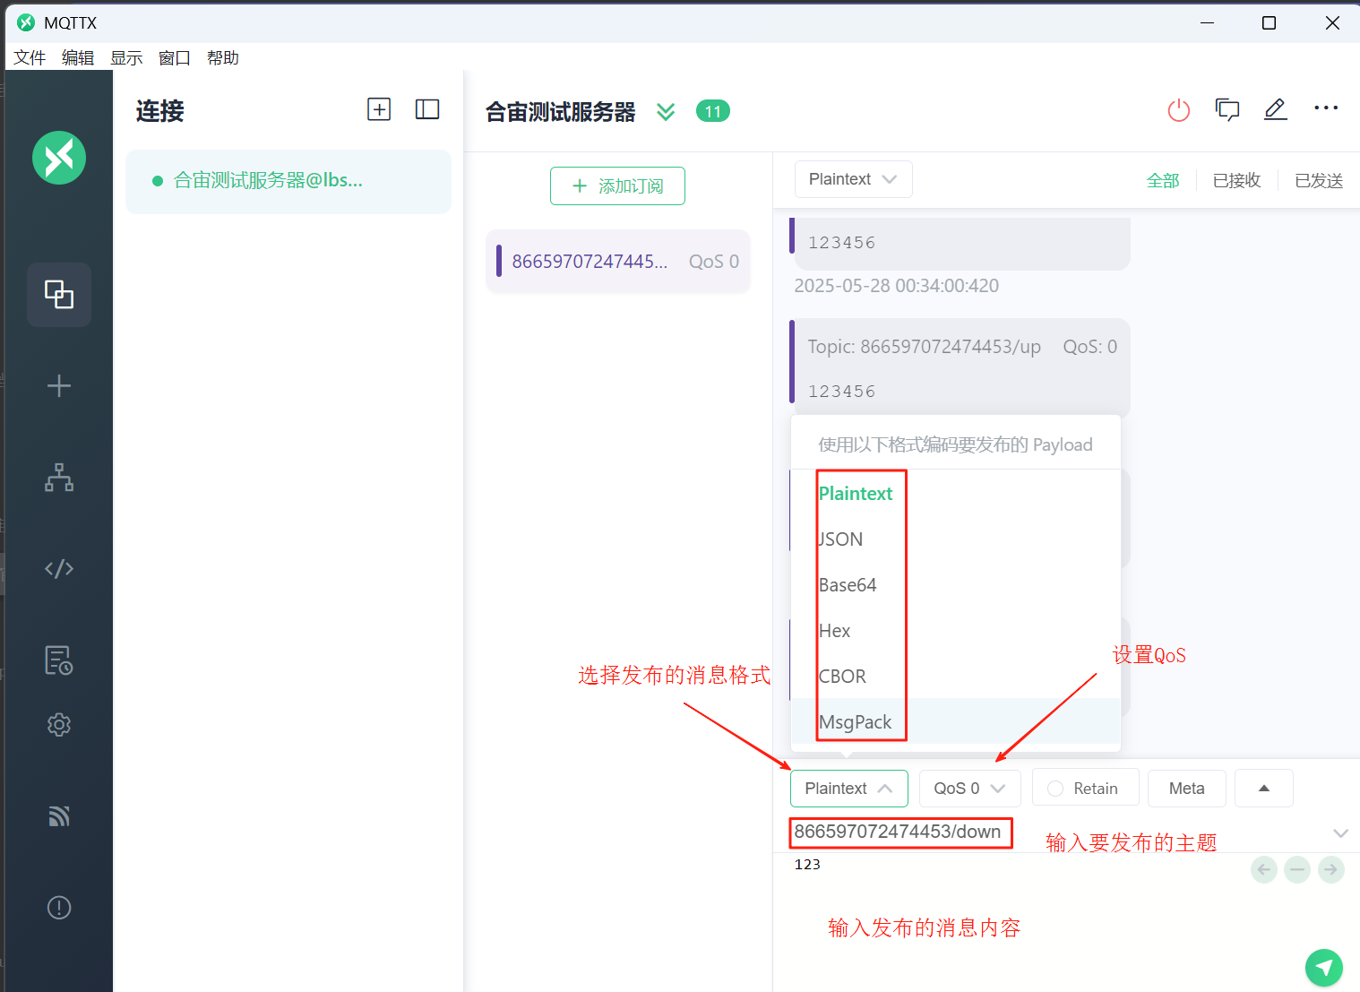Image resolution: width=1360 pixels, height=992 pixels.
Task: Open the Settings gear icon in the sidebar
Action: click(59, 724)
